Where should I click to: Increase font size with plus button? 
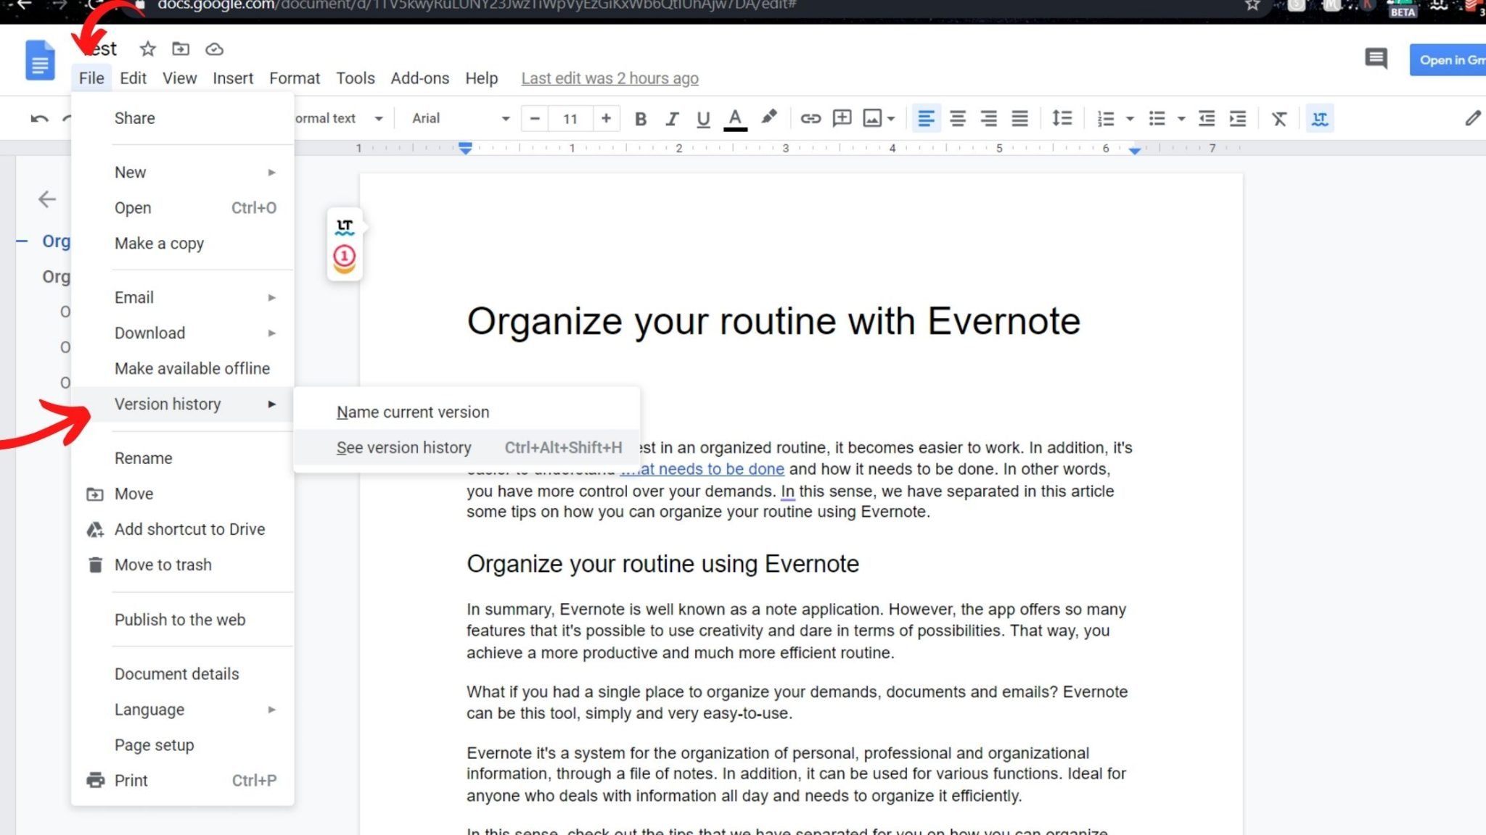606,118
